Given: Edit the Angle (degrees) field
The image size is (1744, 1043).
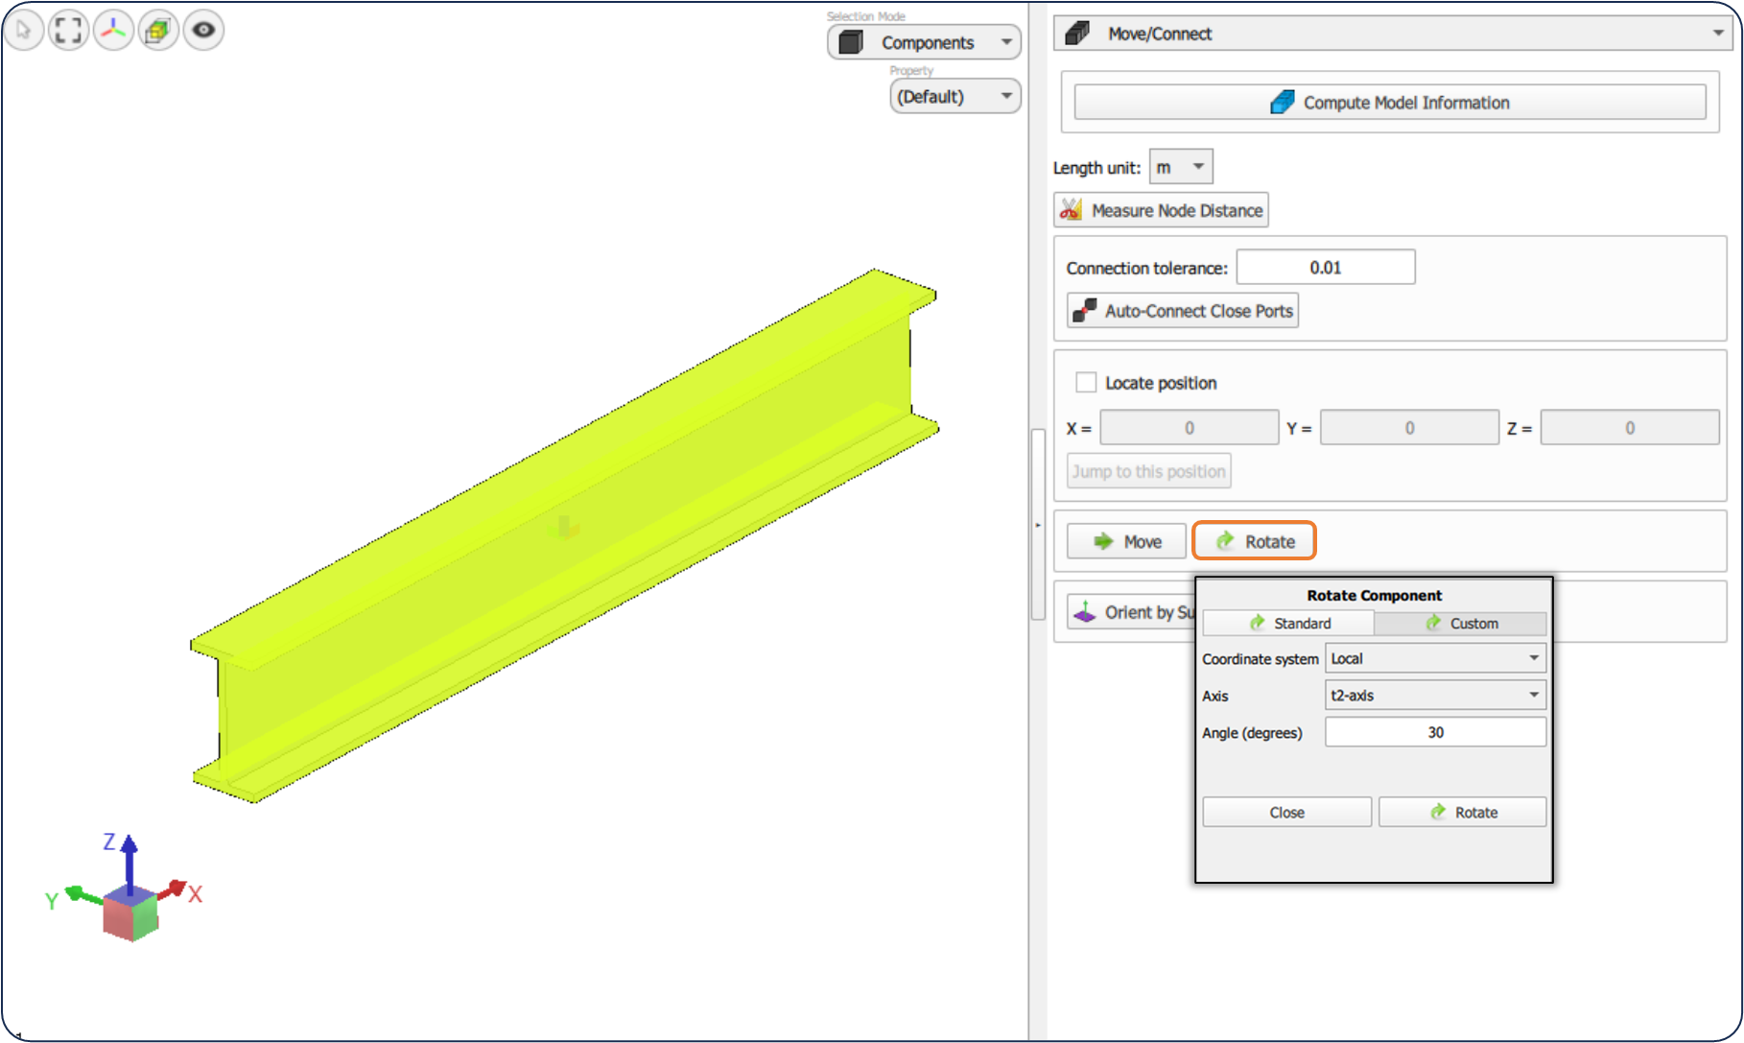Looking at the screenshot, I should pos(1436,732).
